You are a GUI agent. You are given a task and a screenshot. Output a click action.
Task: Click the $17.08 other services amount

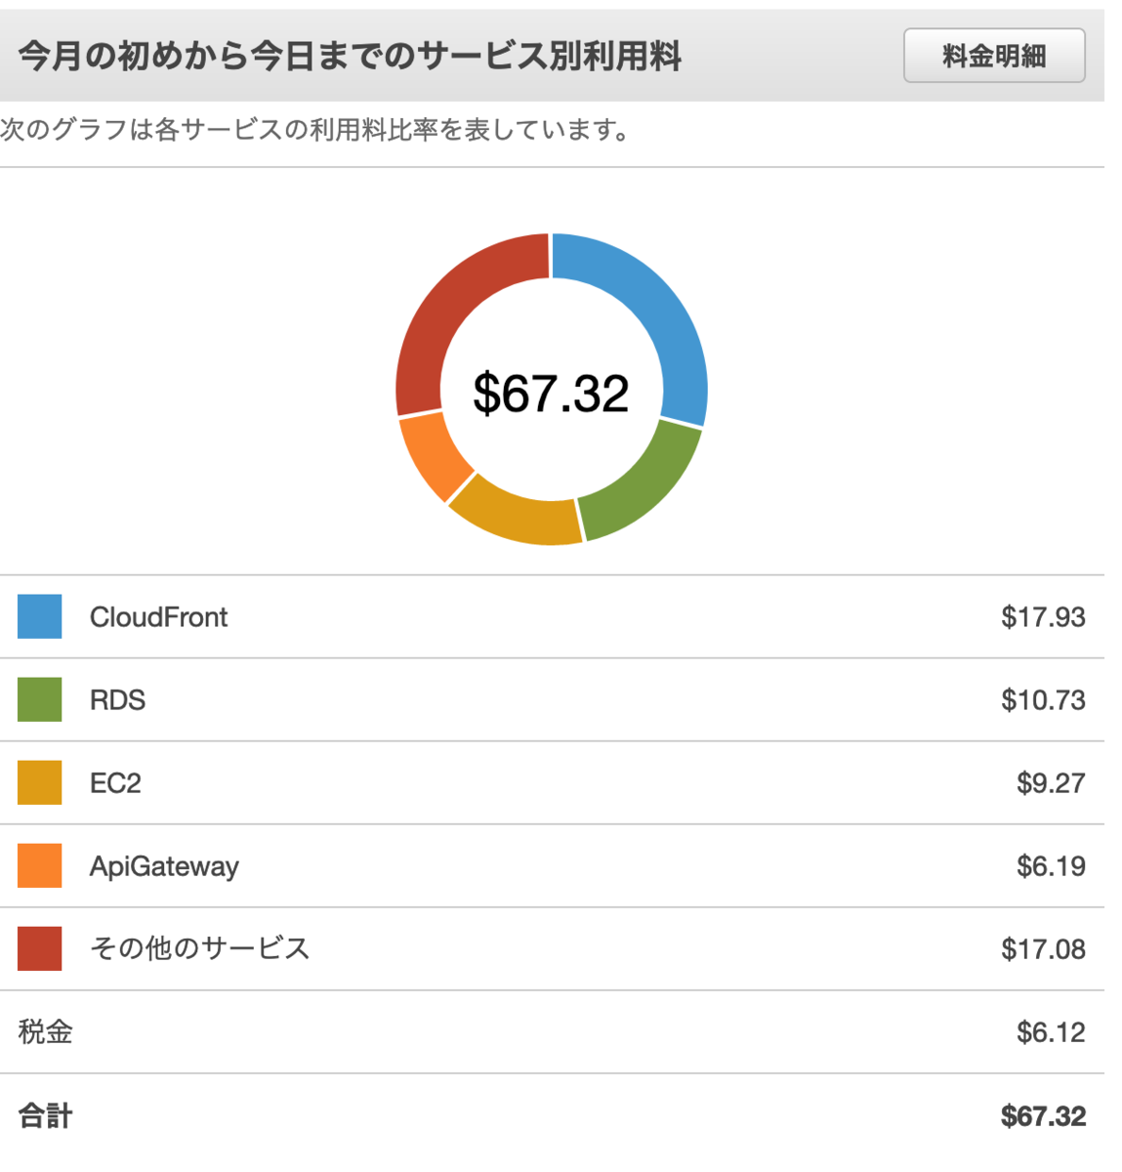click(x=1043, y=949)
